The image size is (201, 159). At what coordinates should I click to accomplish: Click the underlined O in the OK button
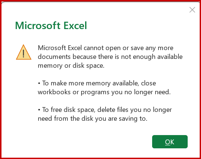coord(167,142)
